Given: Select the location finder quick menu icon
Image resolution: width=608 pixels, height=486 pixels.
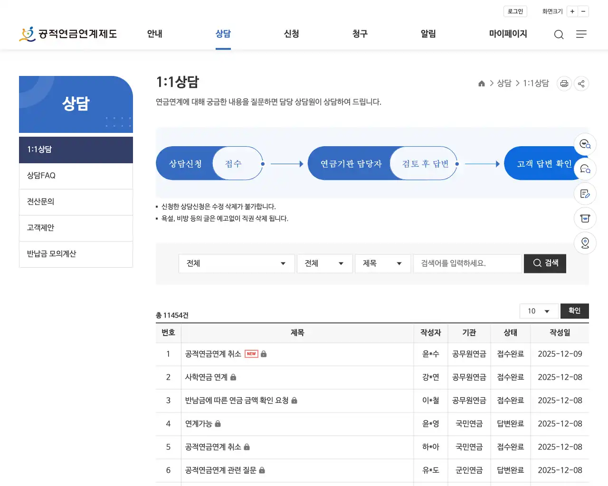Looking at the screenshot, I should tap(585, 243).
